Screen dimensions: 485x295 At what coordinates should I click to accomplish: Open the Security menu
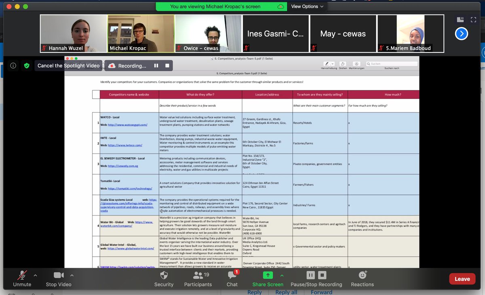coord(164,279)
